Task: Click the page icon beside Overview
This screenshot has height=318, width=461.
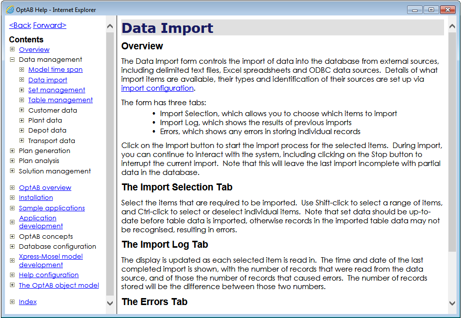Action: (12, 49)
